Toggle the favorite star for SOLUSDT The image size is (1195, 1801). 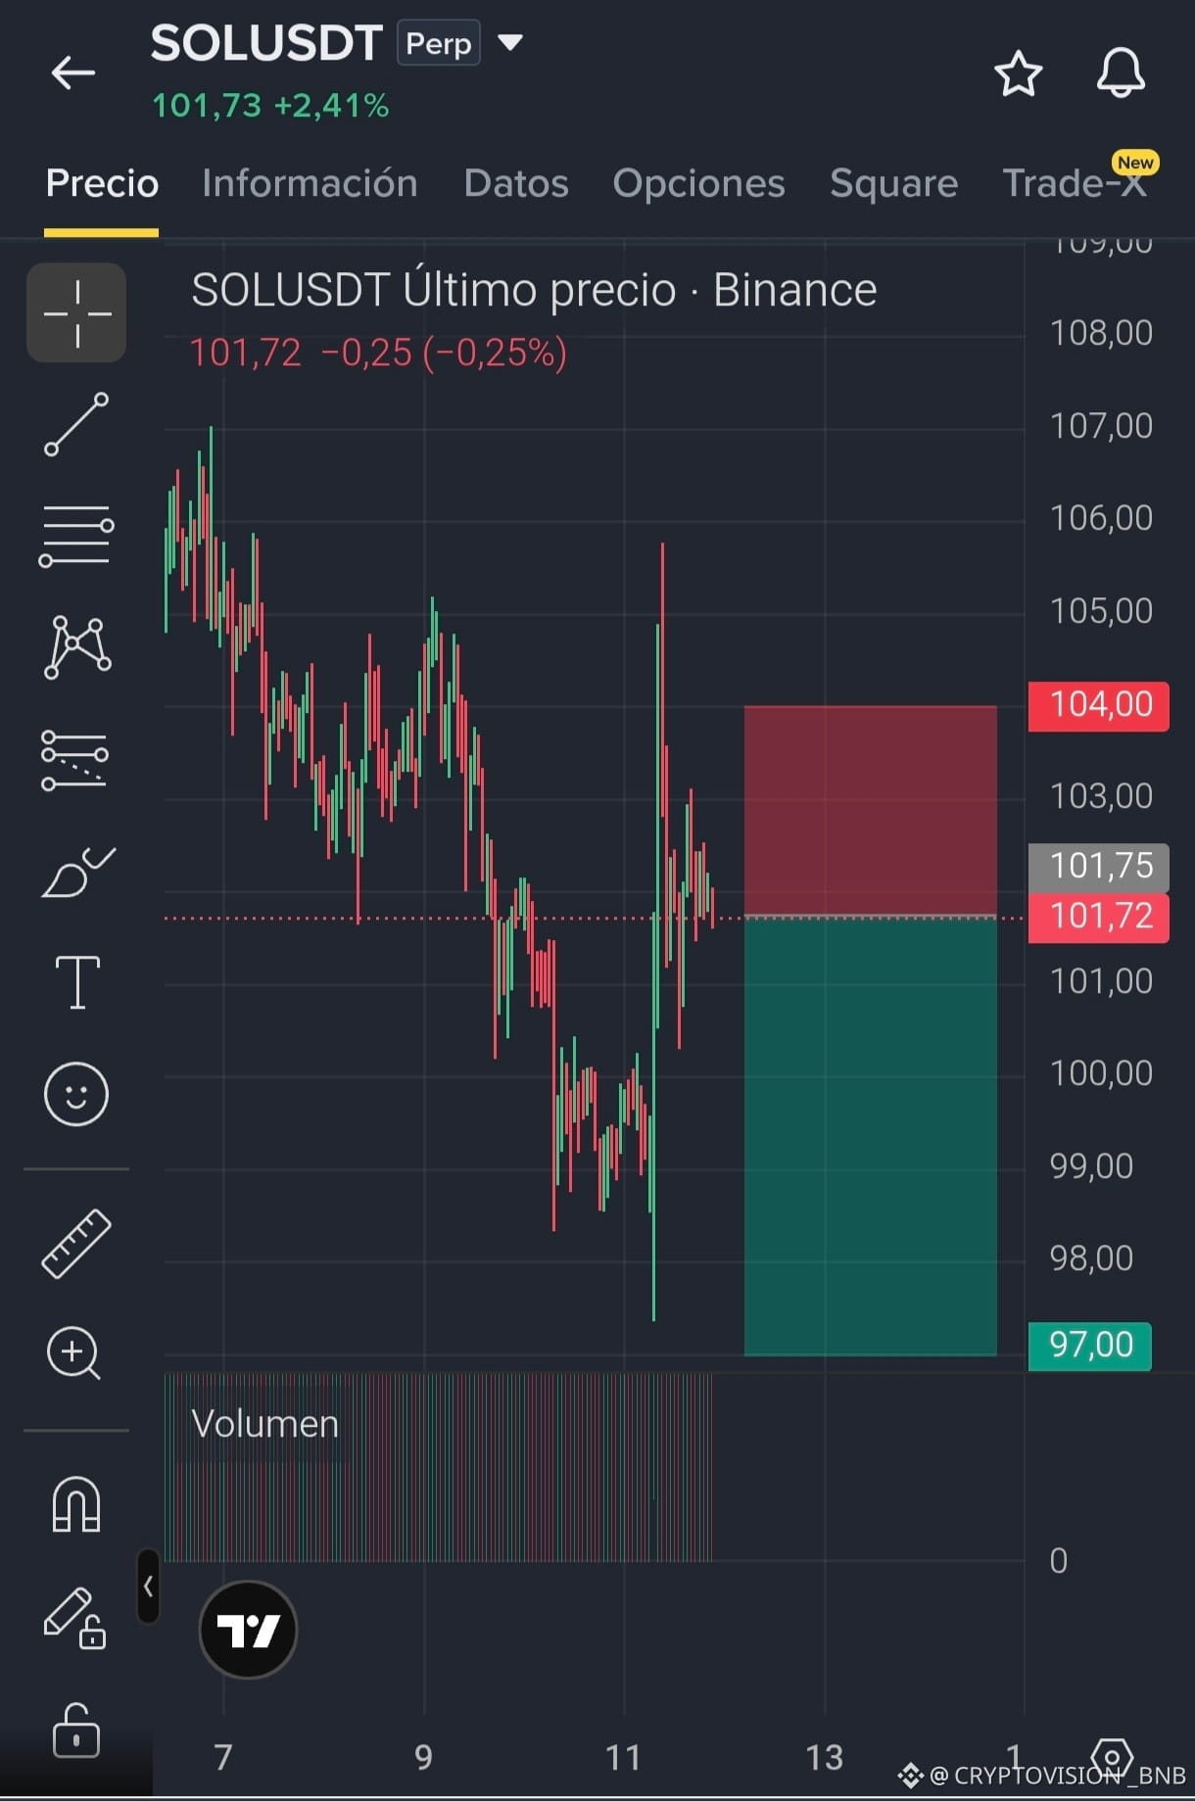[x=1018, y=73]
